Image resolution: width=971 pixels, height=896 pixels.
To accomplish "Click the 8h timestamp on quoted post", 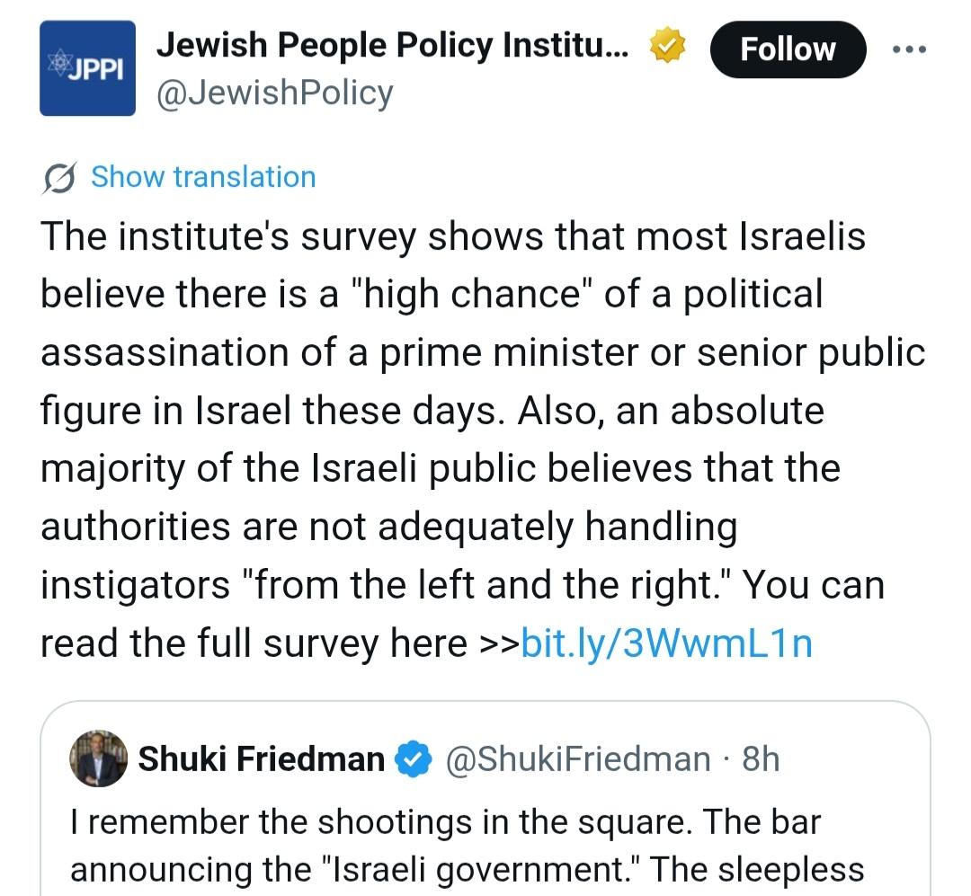I will pyautogui.click(x=761, y=760).
